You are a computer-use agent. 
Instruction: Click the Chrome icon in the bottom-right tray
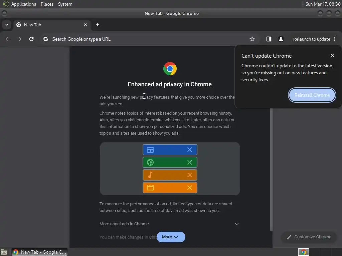tap(304, 252)
